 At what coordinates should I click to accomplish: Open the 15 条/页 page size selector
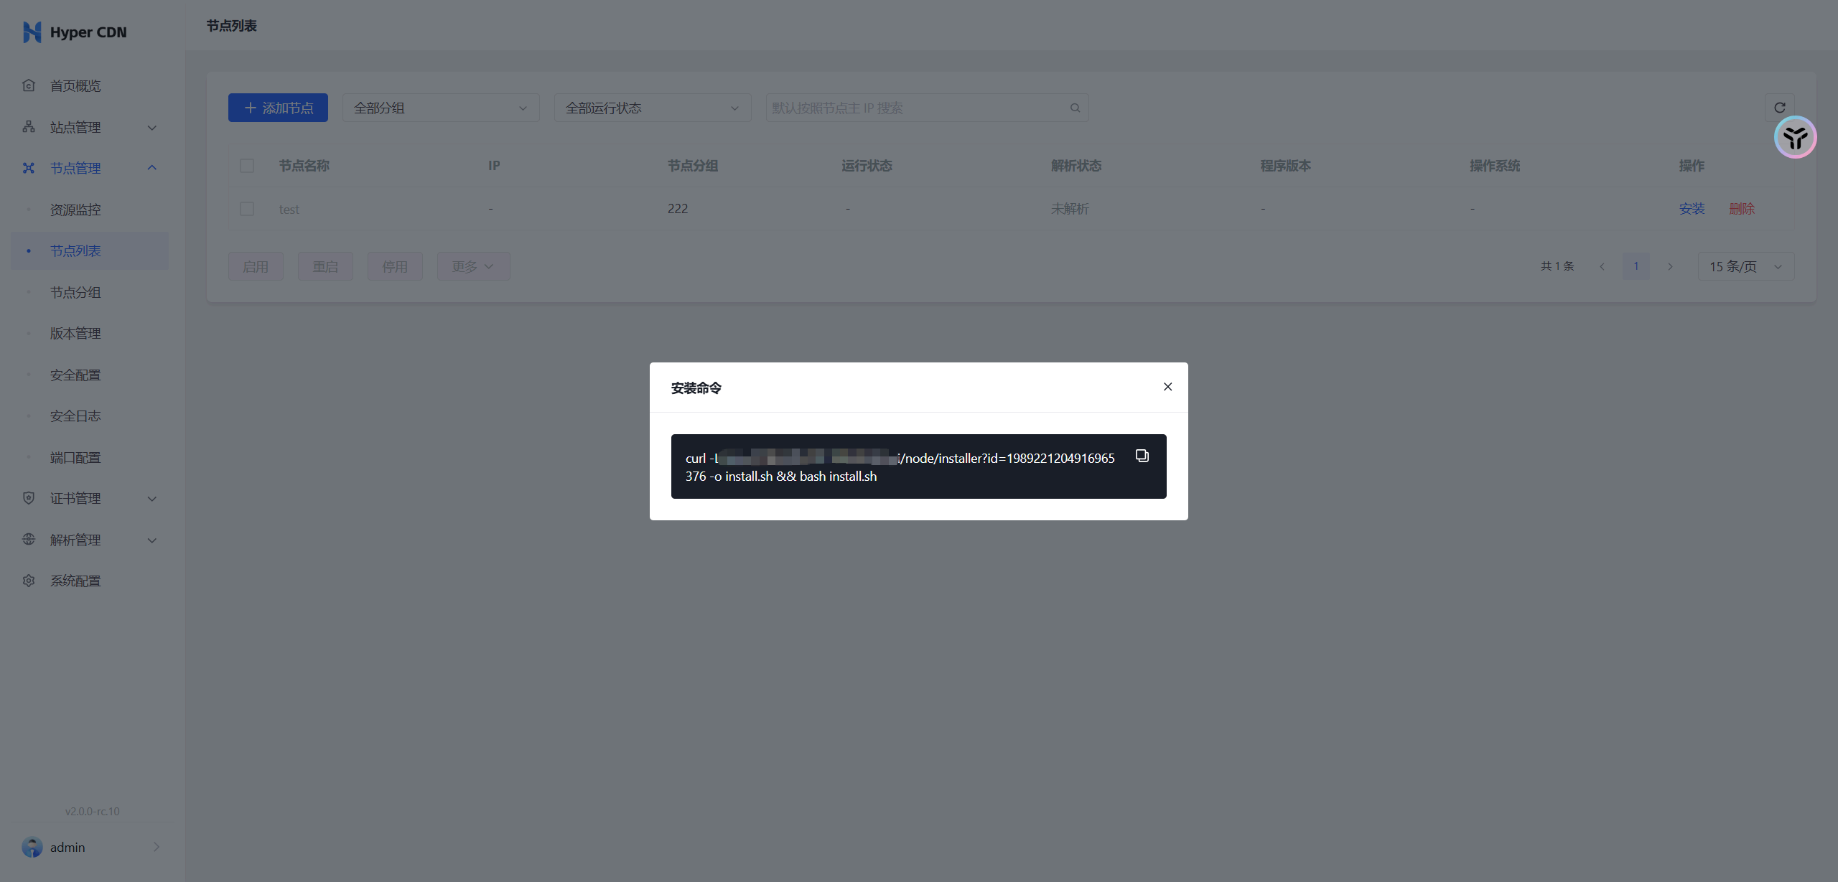1745,266
